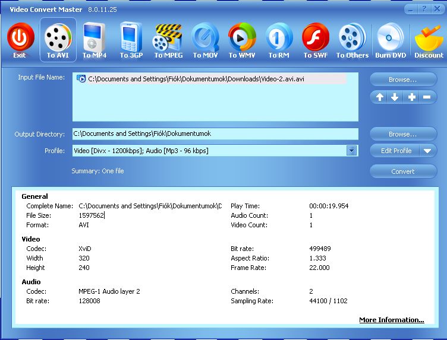Click the Aspect Ratio value 1.333
The height and width of the screenshot is (340, 447).
click(317, 258)
